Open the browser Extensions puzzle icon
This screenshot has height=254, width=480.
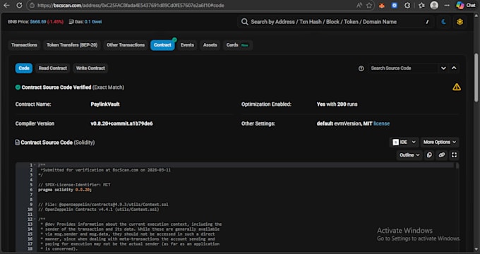click(407, 5)
